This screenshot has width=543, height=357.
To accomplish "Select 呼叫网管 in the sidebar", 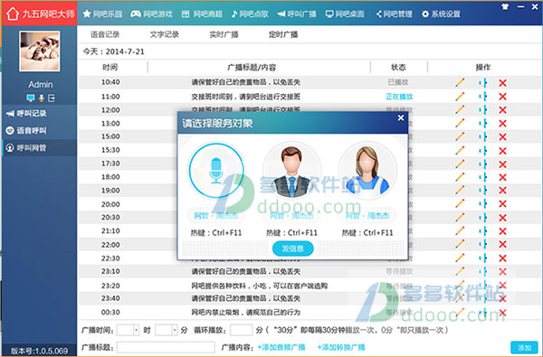I will (40, 147).
